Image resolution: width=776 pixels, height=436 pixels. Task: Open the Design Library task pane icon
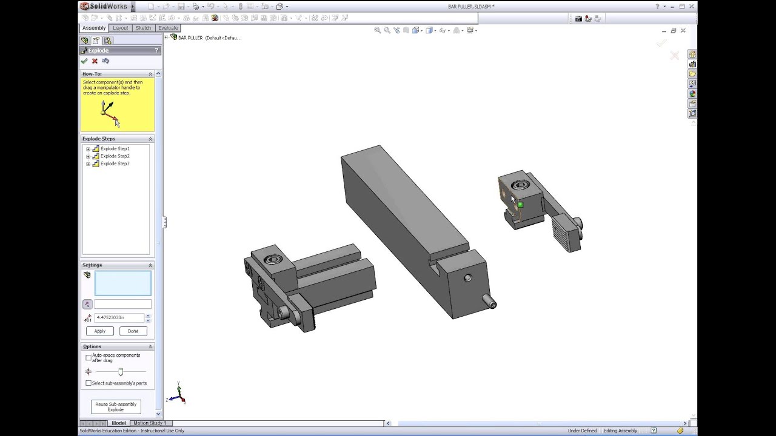[692, 64]
